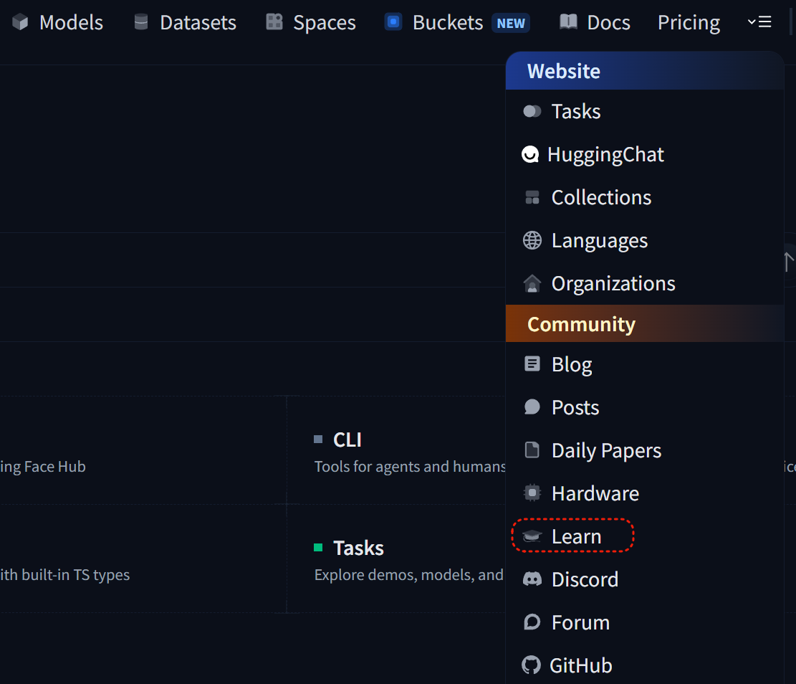
Task: Click the Blog document icon
Action: coord(532,364)
